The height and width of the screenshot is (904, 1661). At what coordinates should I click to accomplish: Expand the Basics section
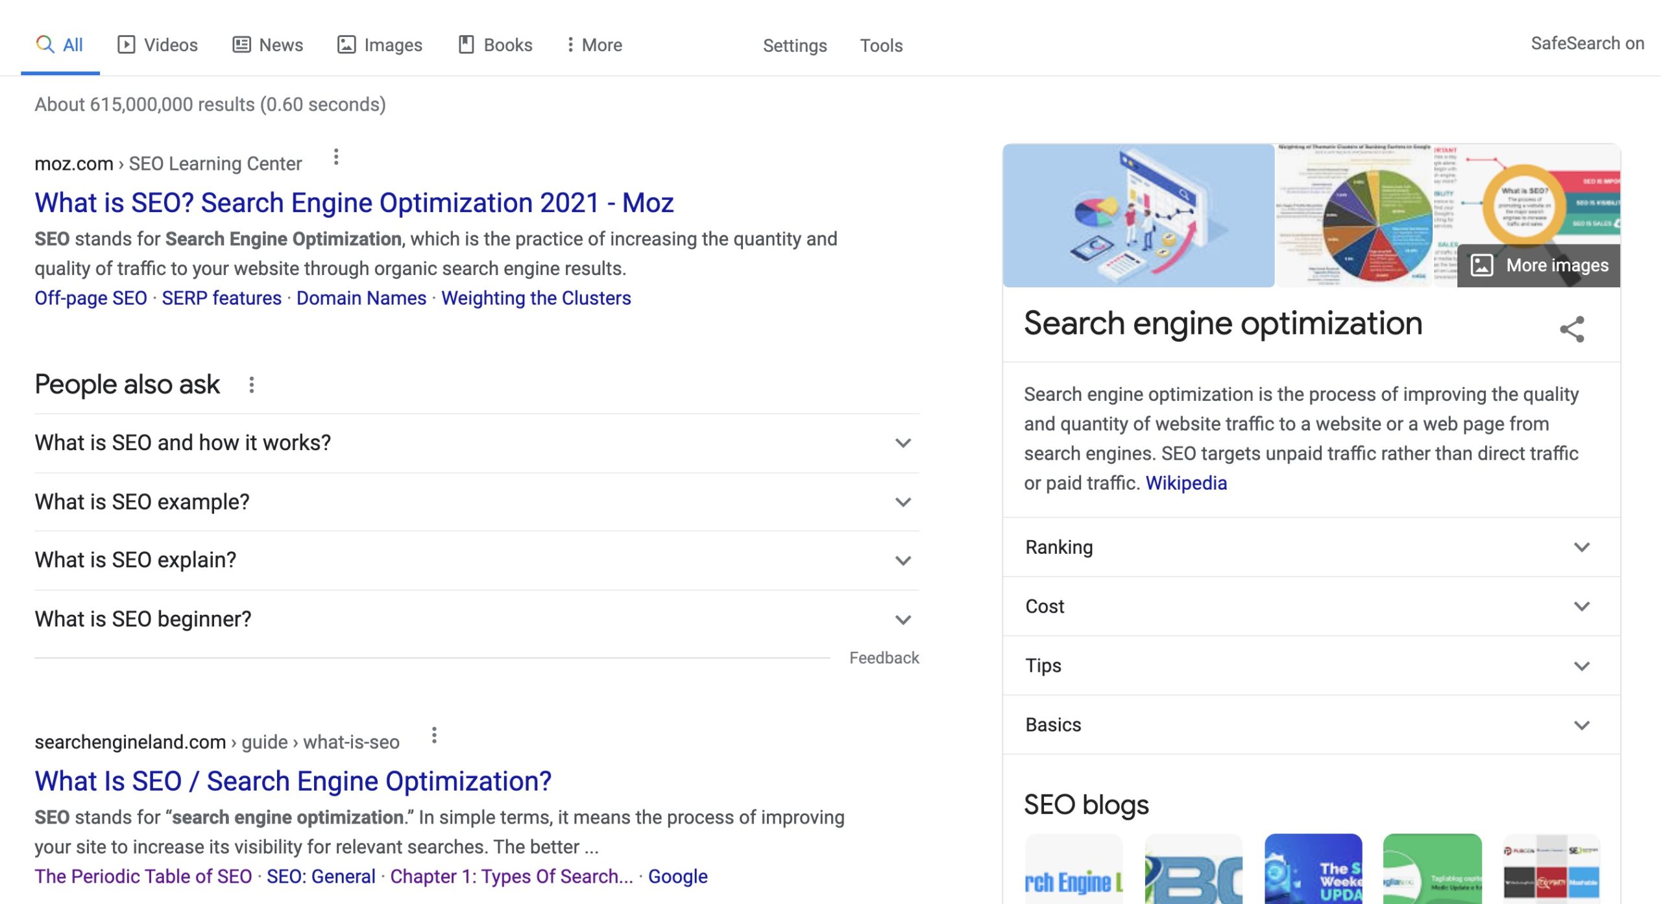pos(1311,725)
